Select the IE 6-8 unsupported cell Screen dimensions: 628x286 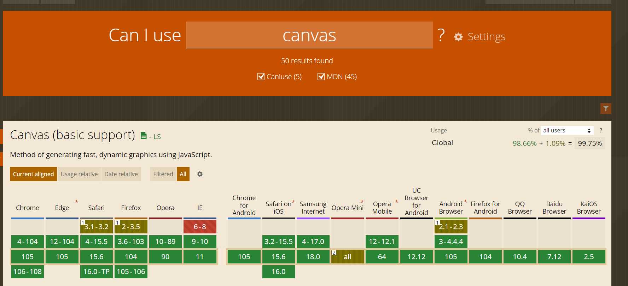pyautogui.click(x=200, y=227)
